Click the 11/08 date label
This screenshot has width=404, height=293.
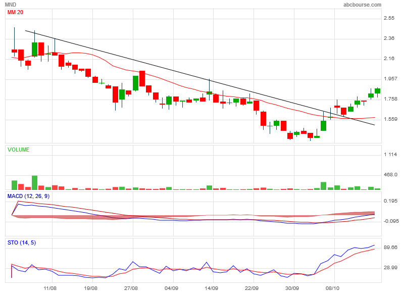tap(50, 288)
